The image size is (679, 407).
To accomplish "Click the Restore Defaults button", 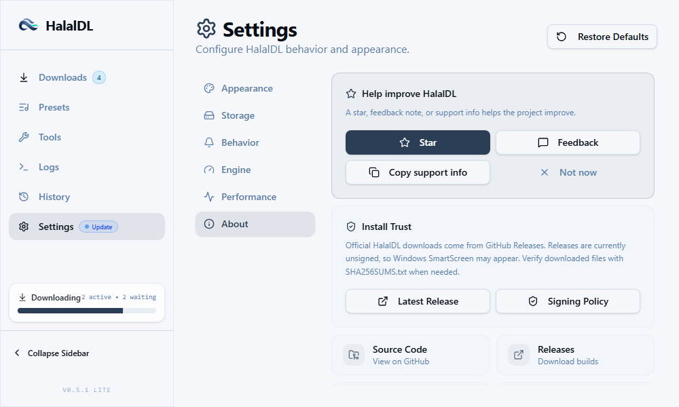I will click(602, 37).
